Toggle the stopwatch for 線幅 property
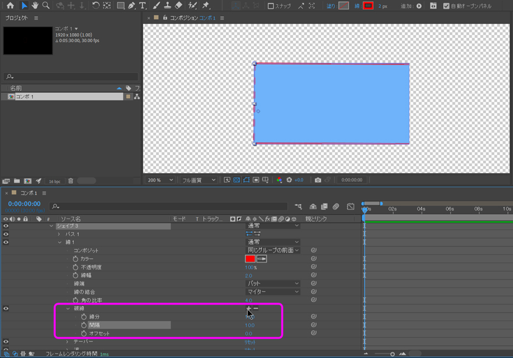The image size is (513, 358). coord(76,275)
